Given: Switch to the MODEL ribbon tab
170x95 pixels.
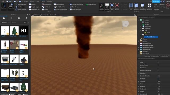Looking at the screenshot, I should pos(32,1).
